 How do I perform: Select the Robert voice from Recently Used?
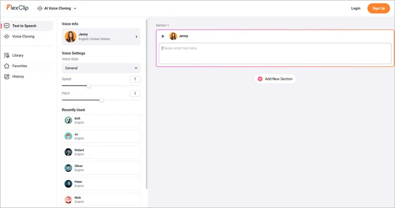click(x=101, y=152)
